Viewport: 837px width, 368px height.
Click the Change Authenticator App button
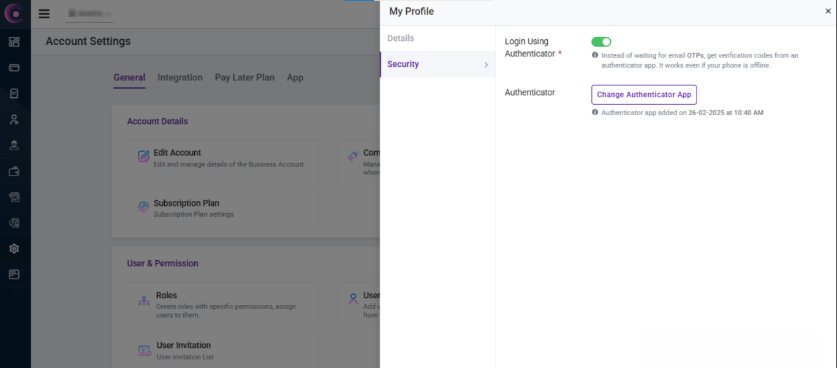coord(643,95)
